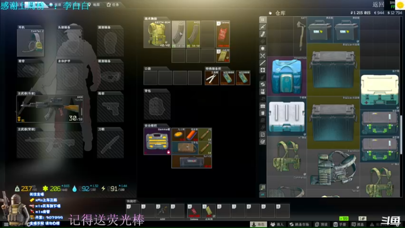This screenshot has height=228, width=405.
Task: Click the empty 背包 backpack slot
Action: point(157,106)
